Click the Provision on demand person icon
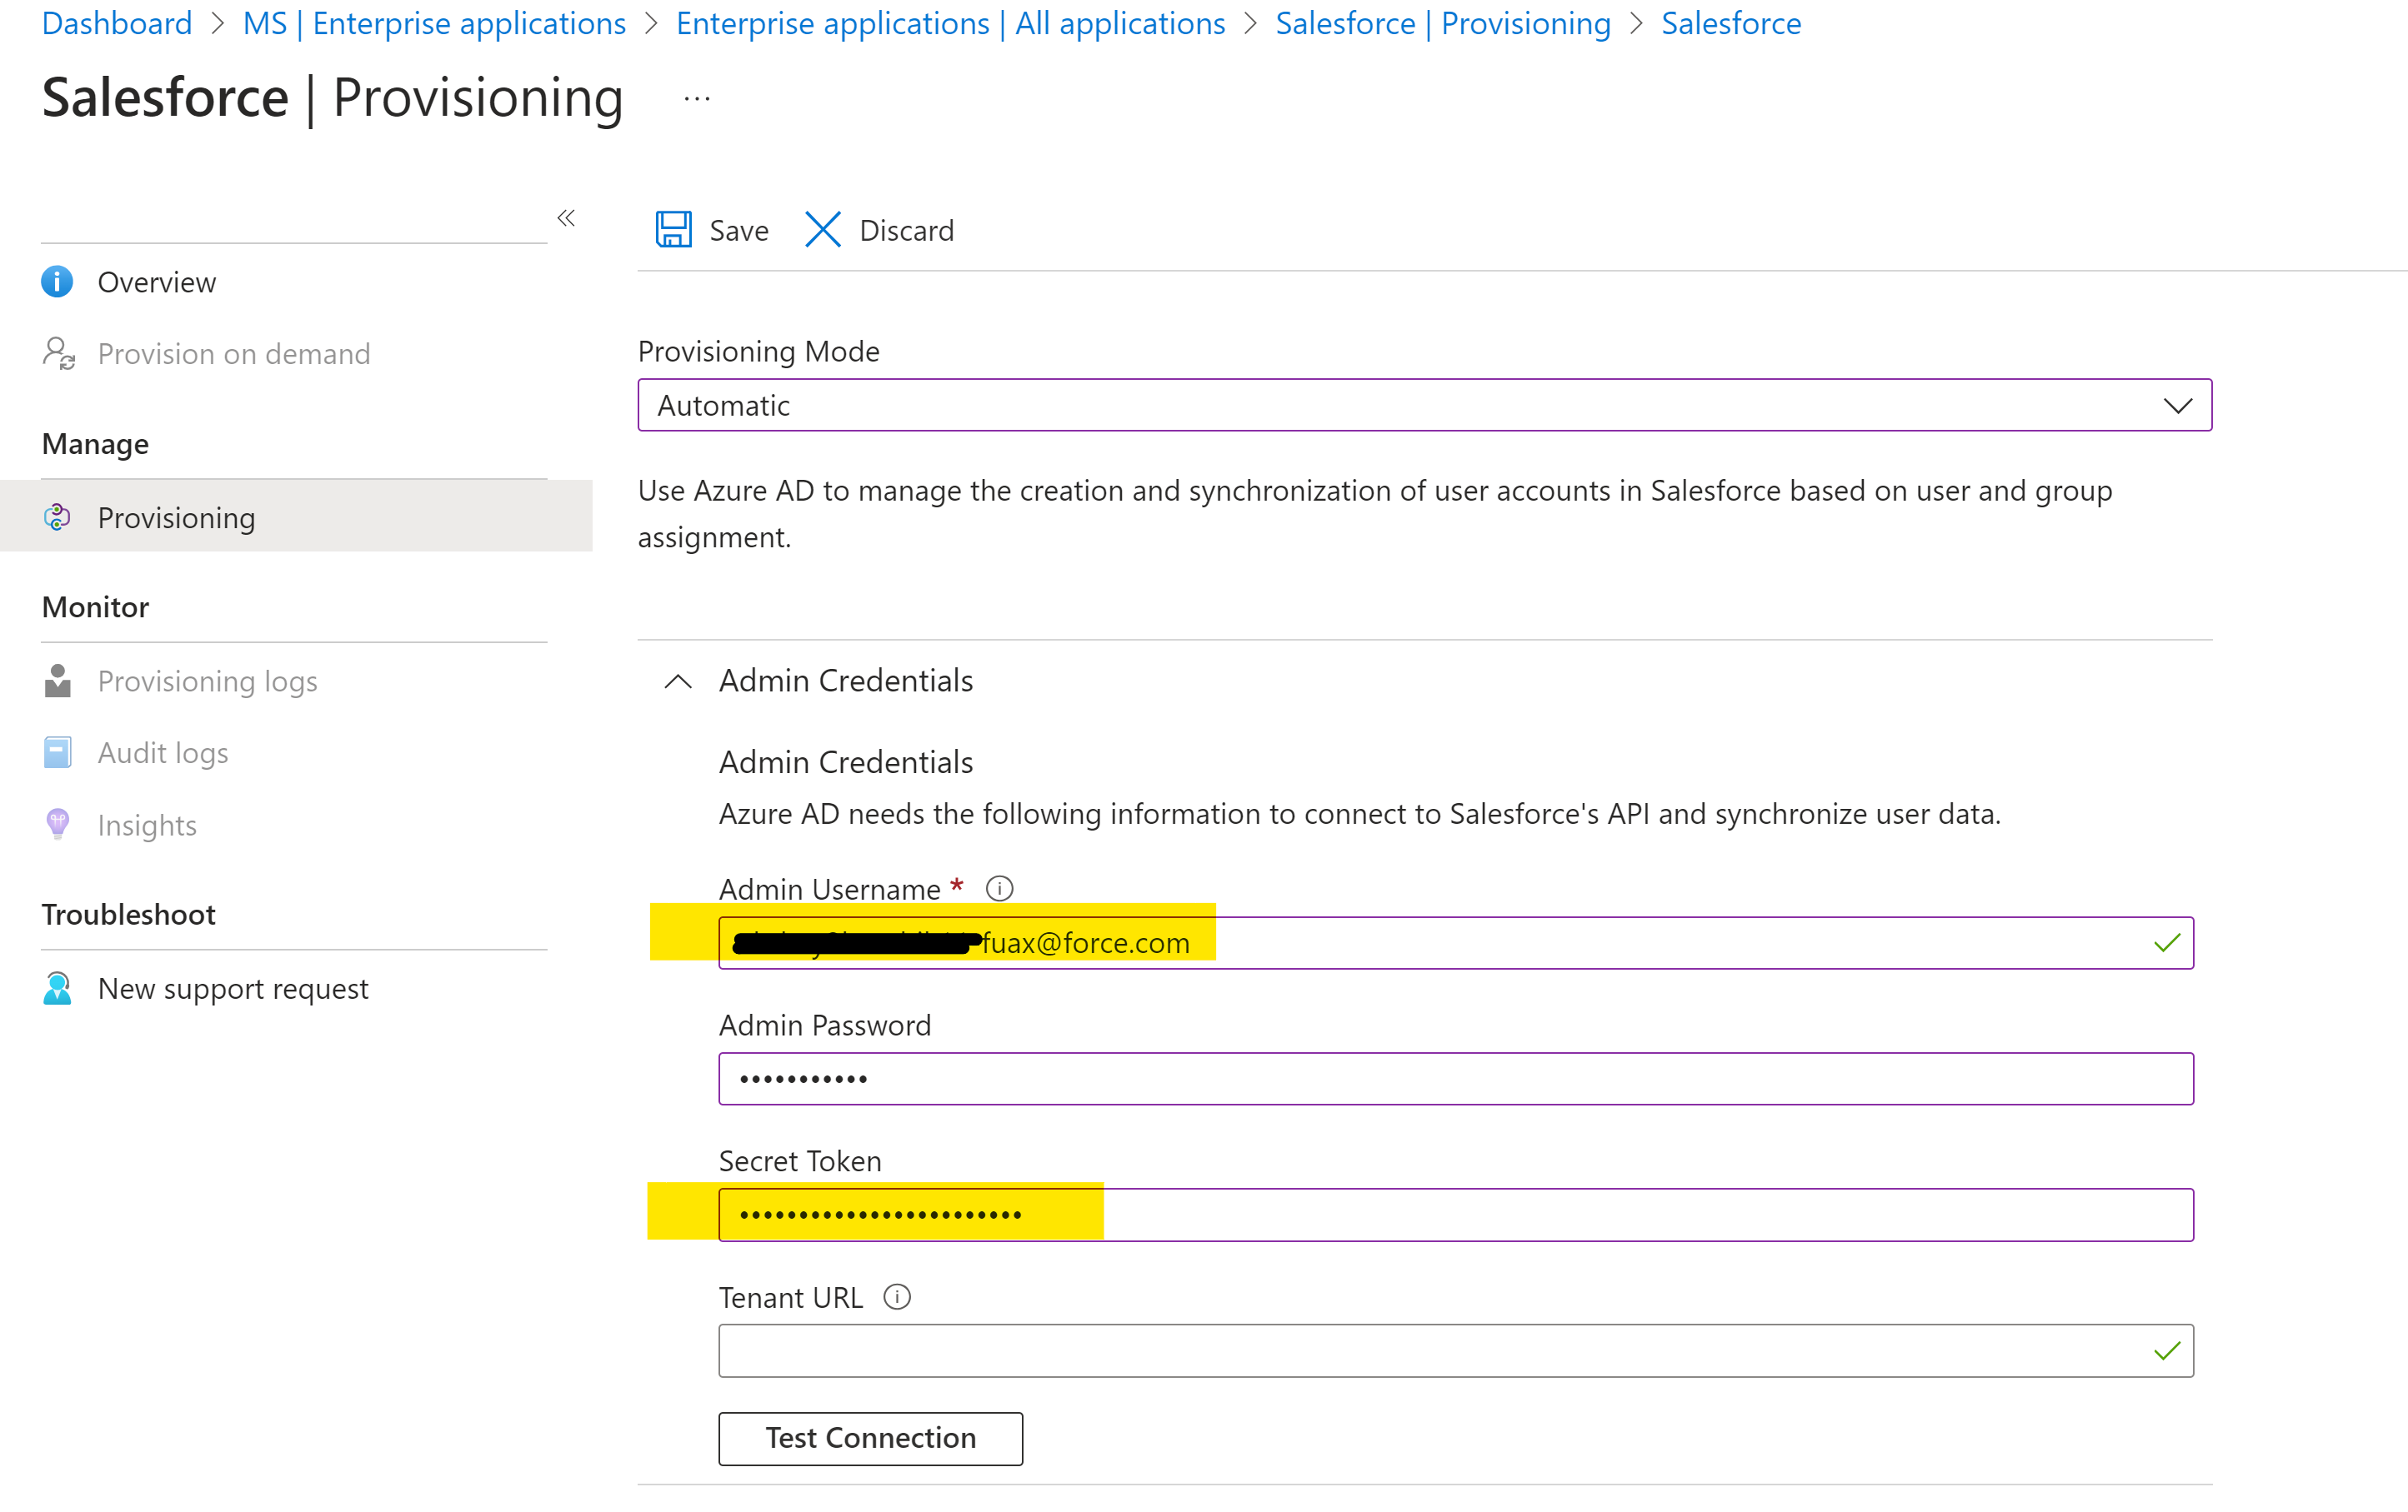This screenshot has width=2408, height=1512. (58, 352)
